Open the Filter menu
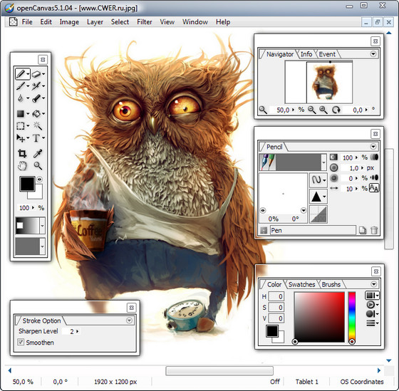This screenshot has width=399, height=391. (144, 22)
